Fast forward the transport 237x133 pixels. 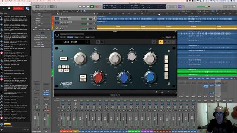[x=84, y=7]
